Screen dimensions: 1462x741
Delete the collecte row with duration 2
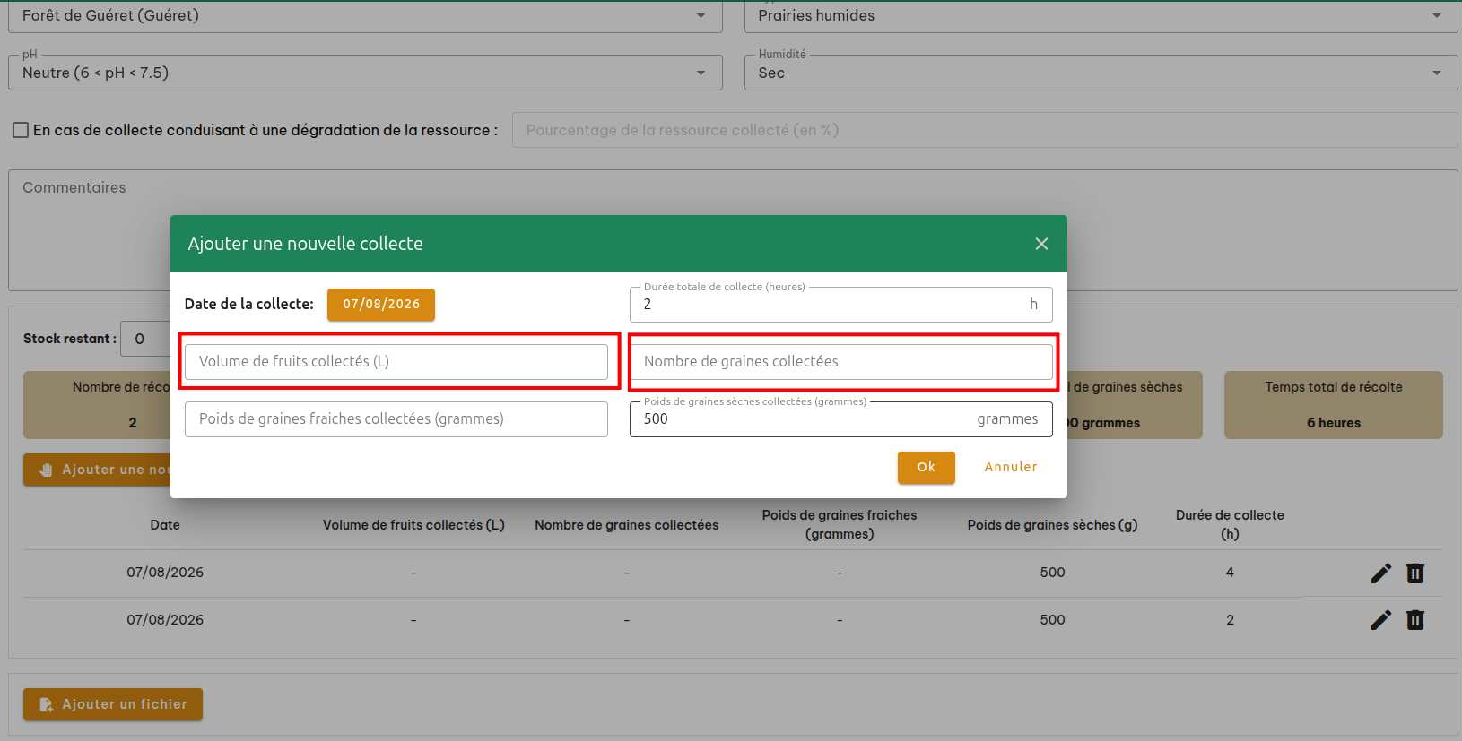(x=1415, y=620)
